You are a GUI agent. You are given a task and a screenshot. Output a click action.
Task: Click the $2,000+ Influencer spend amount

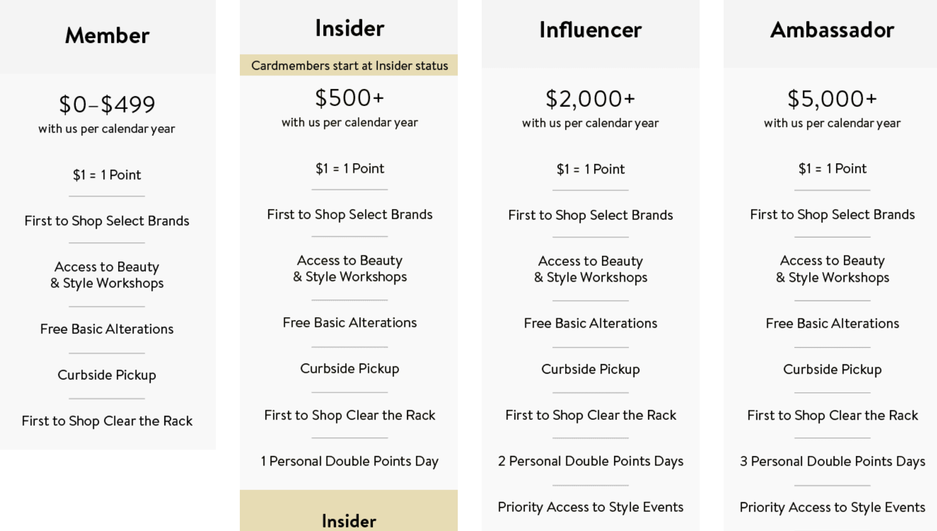coord(590,99)
